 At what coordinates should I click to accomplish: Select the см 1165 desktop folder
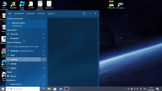coord(31,5)
